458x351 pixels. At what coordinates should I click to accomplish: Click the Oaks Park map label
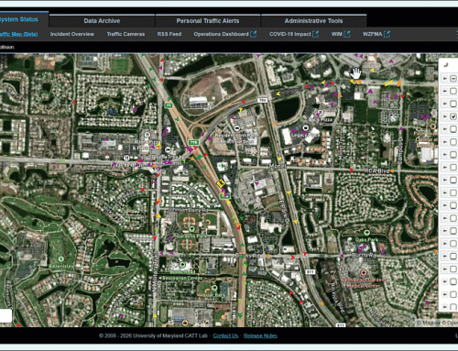366,240
